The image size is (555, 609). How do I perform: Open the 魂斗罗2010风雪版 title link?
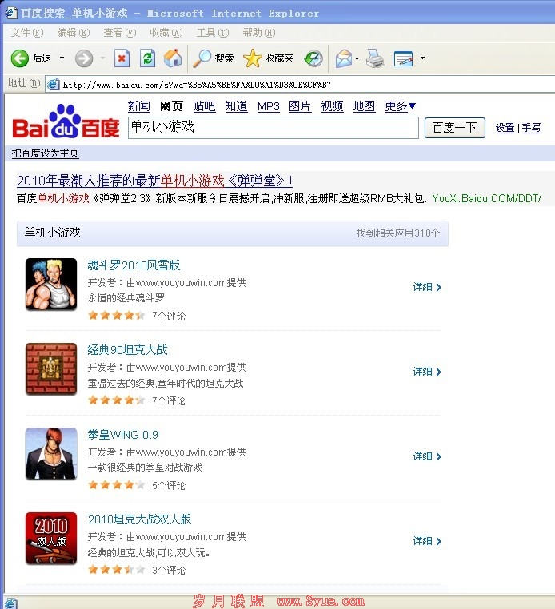134,265
